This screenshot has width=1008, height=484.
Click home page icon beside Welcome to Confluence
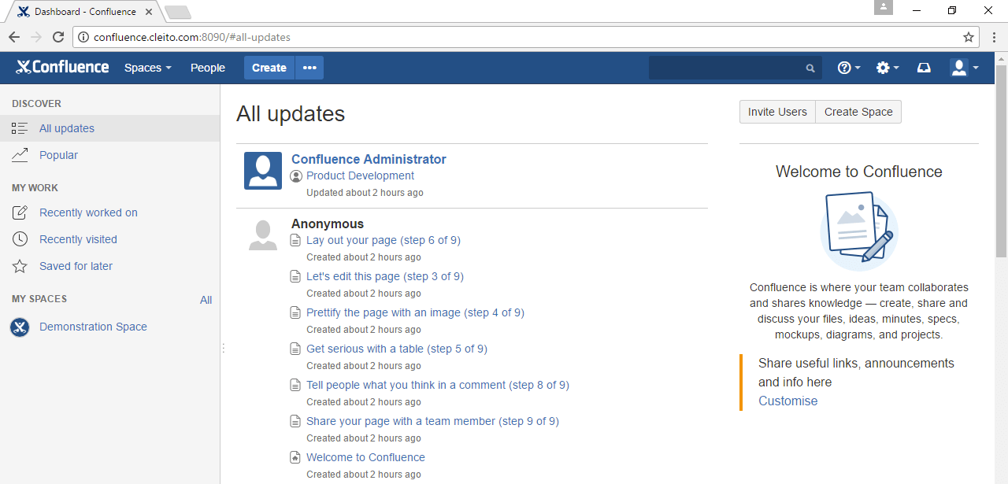[296, 457]
